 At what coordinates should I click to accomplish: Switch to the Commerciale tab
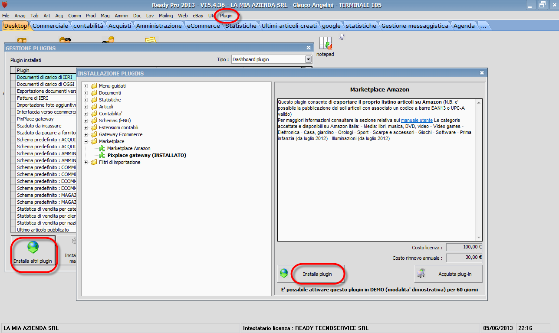click(50, 26)
